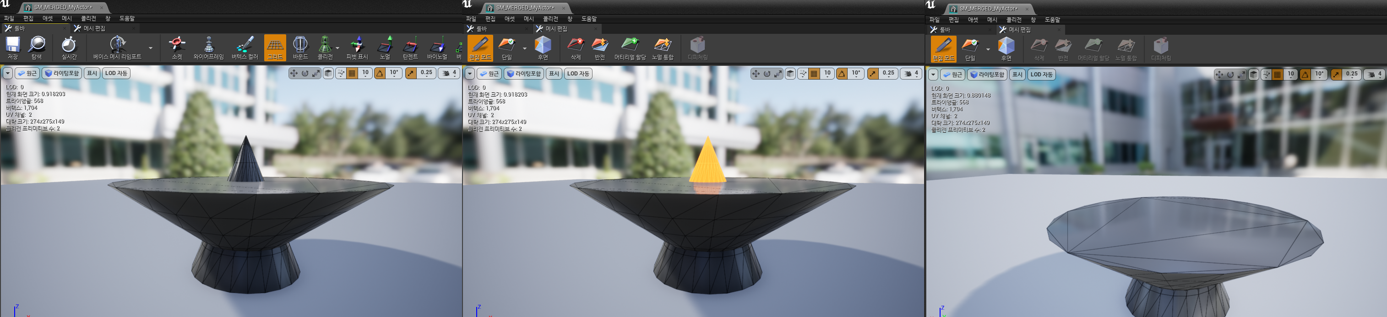Open 라이팅포함 view mode dropdown in left window
Image resolution: width=1387 pixels, height=317 pixels.
click(x=62, y=73)
